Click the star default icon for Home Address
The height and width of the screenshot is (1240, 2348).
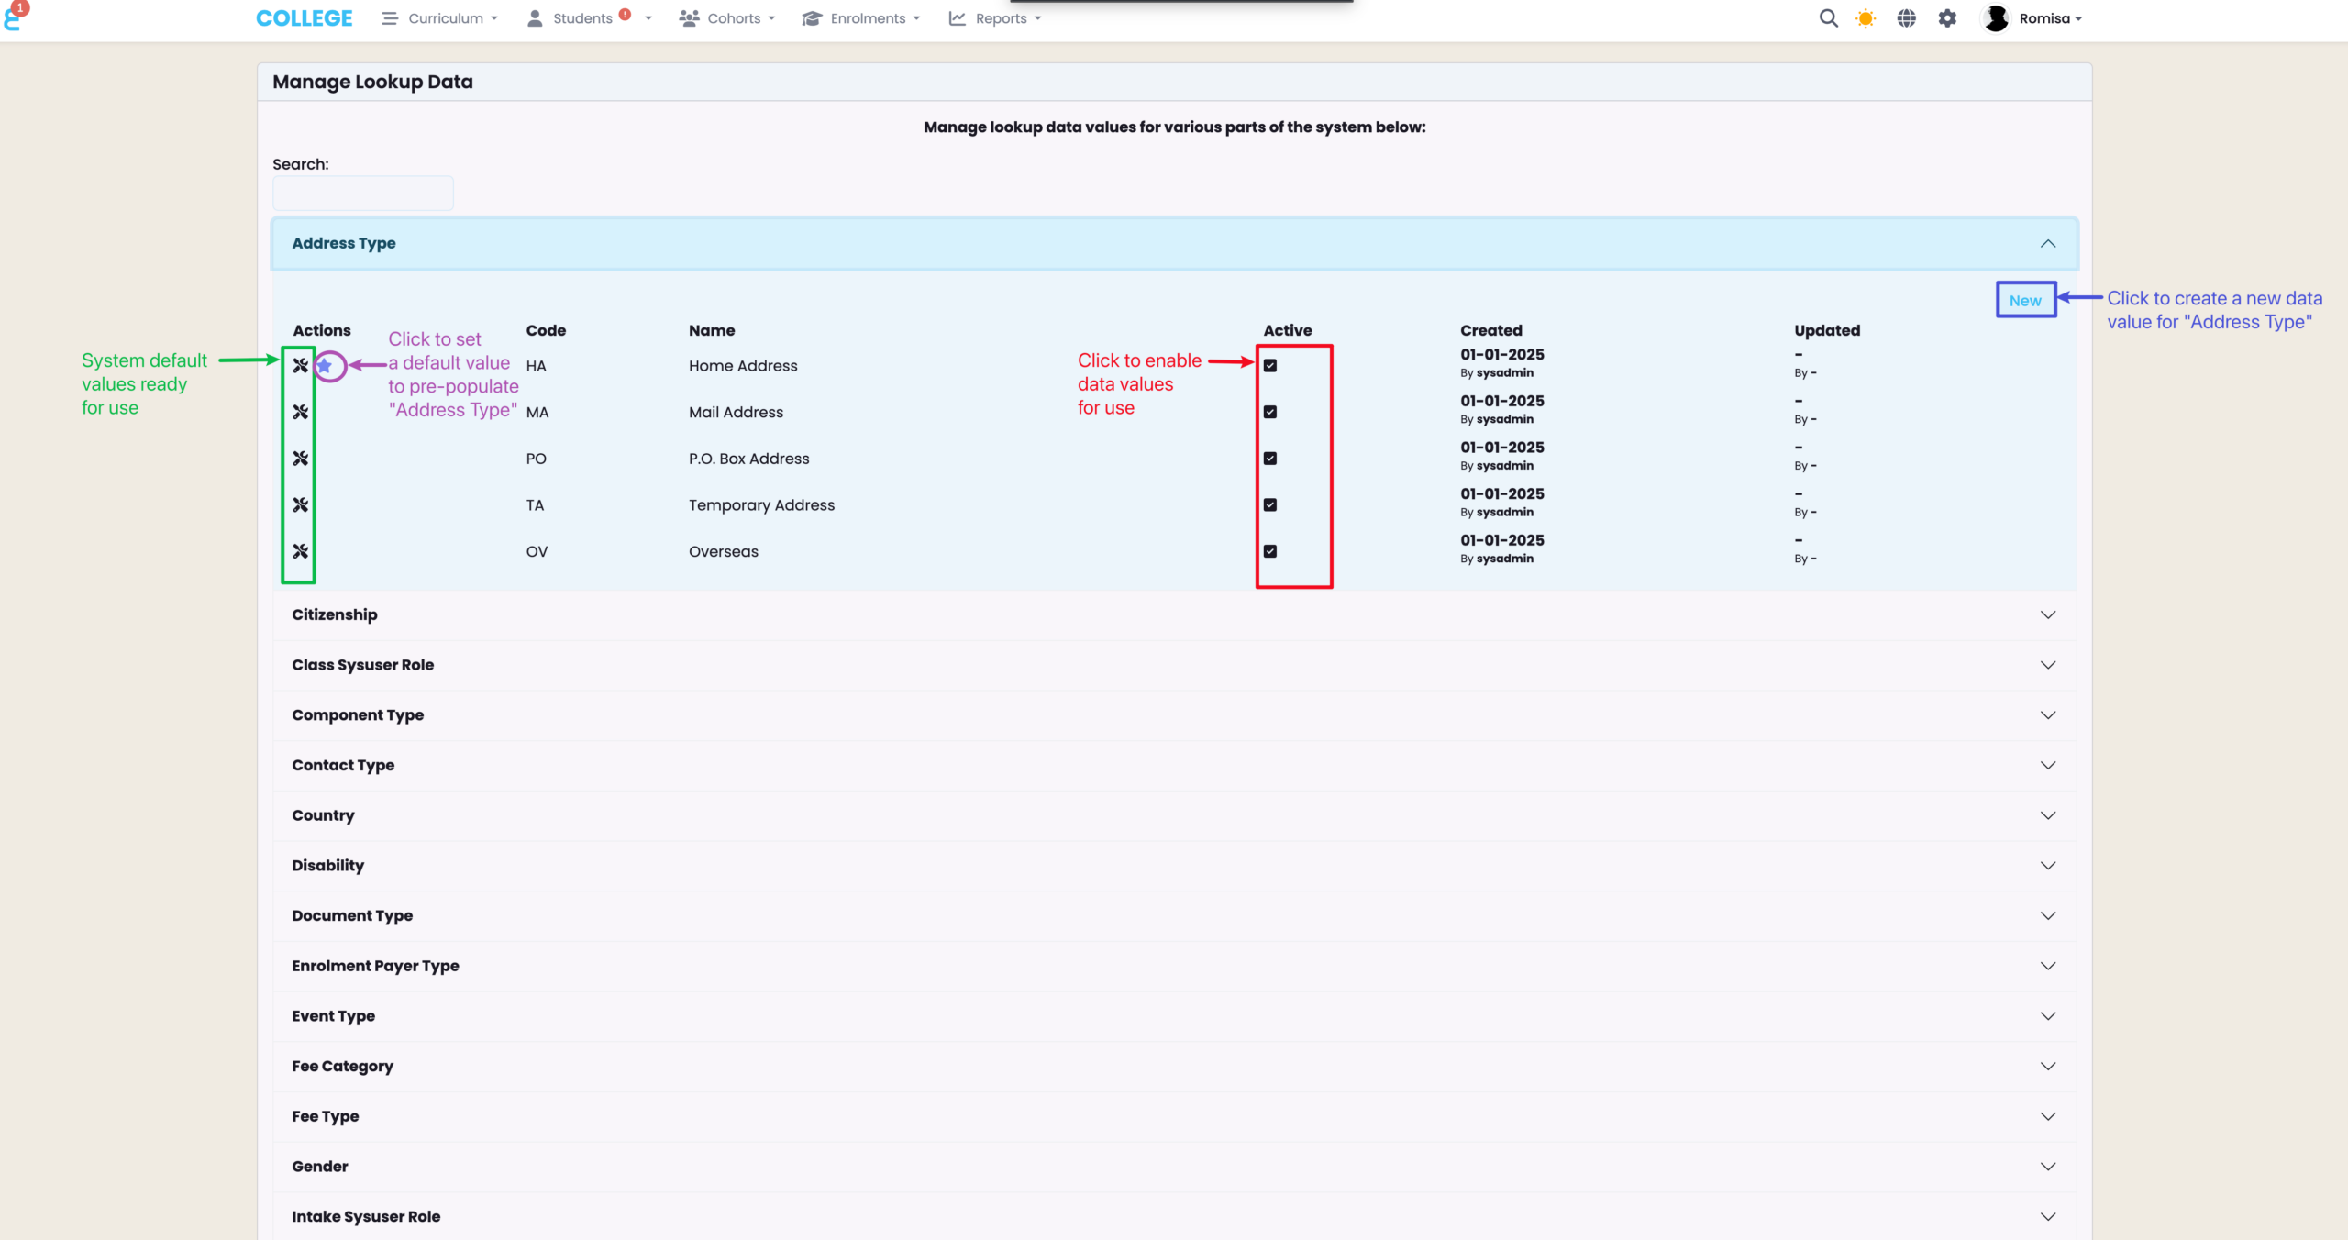point(325,366)
